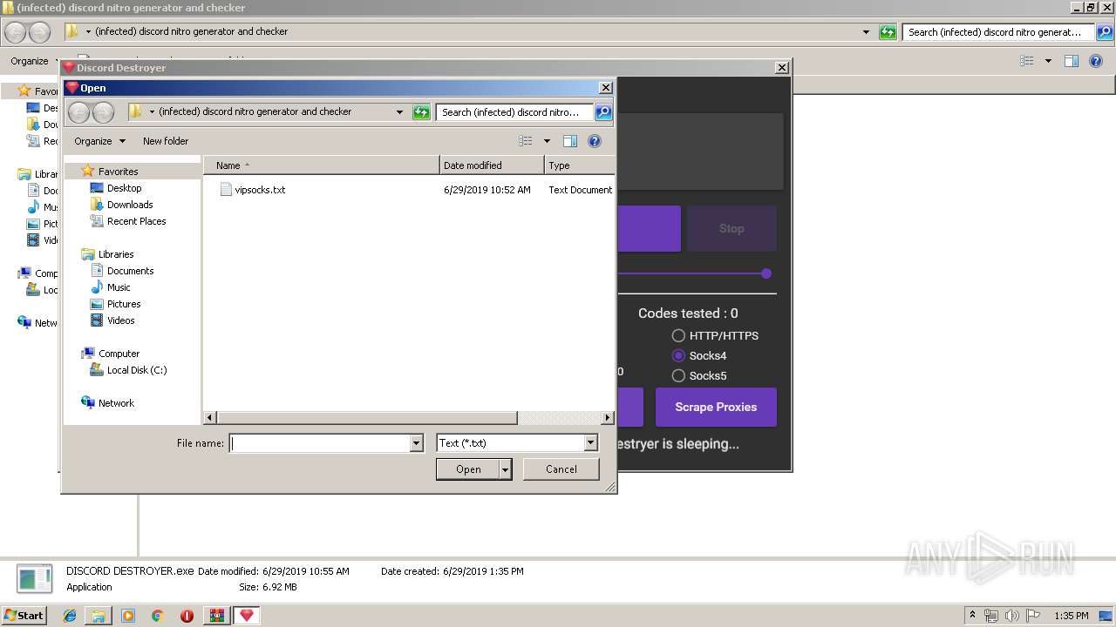Viewport: 1116px width, 627px height.
Task: Sort by Name column header
Action: coord(322,165)
